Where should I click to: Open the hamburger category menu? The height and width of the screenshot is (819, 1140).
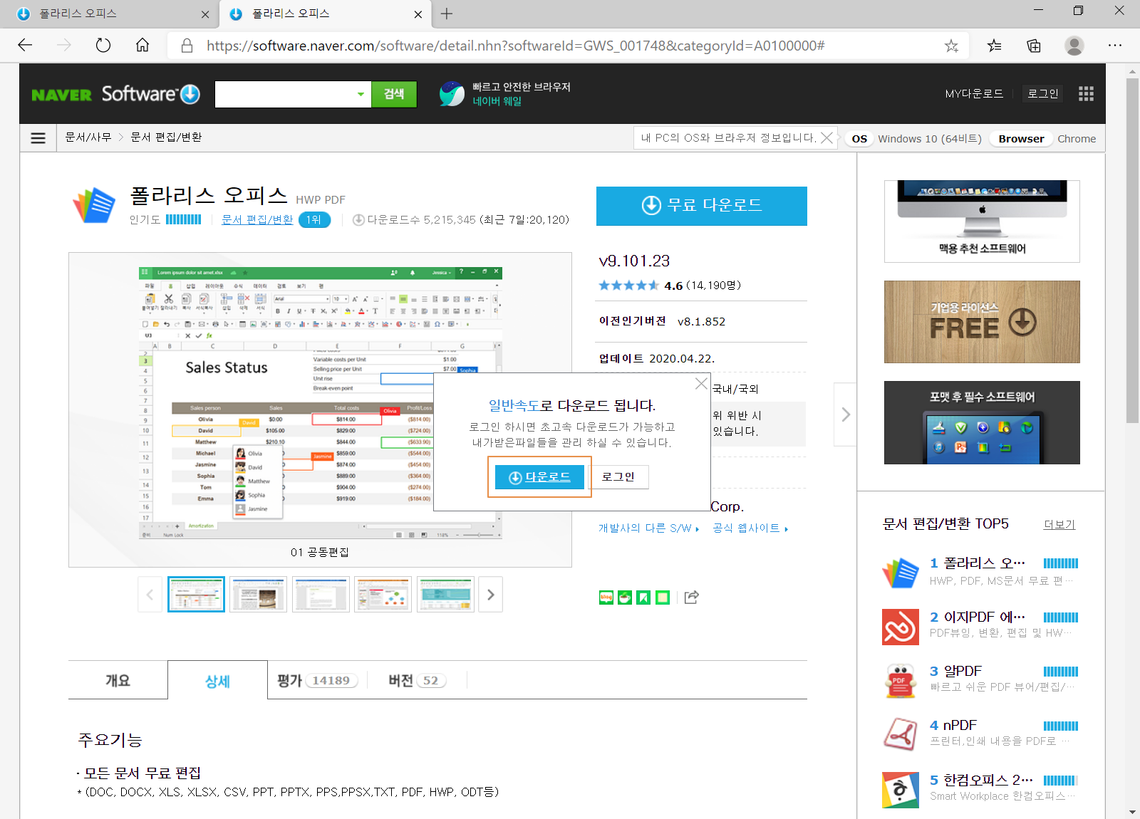(38, 138)
